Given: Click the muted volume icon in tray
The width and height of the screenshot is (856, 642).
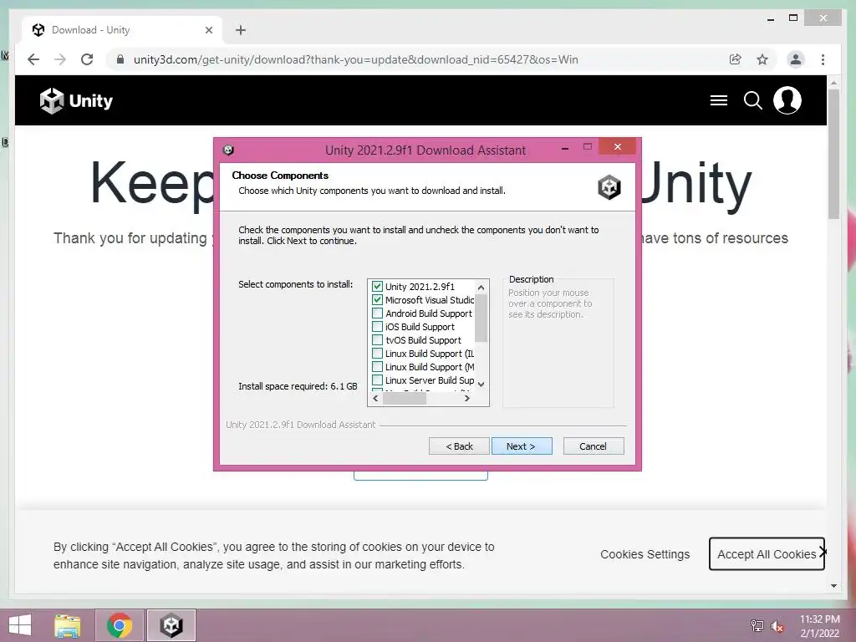Looking at the screenshot, I should (x=777, y=625).
